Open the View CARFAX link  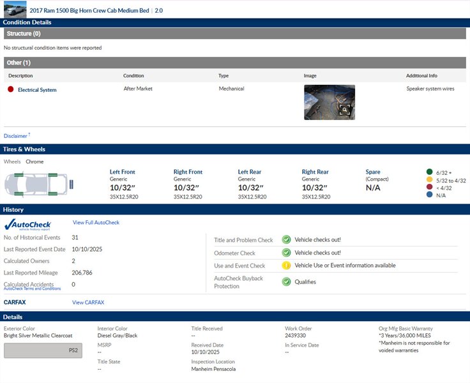click(88, 303)
